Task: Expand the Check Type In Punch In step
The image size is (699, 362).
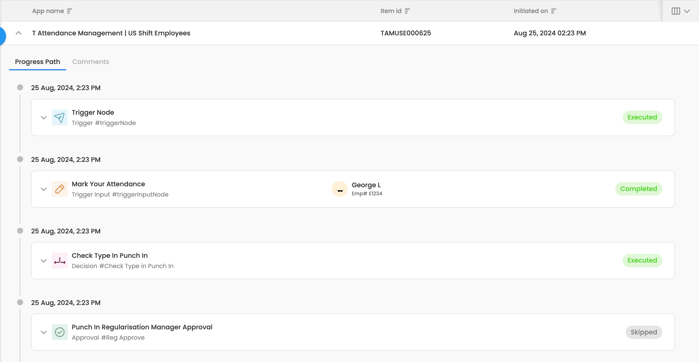Action: [44, 261]
